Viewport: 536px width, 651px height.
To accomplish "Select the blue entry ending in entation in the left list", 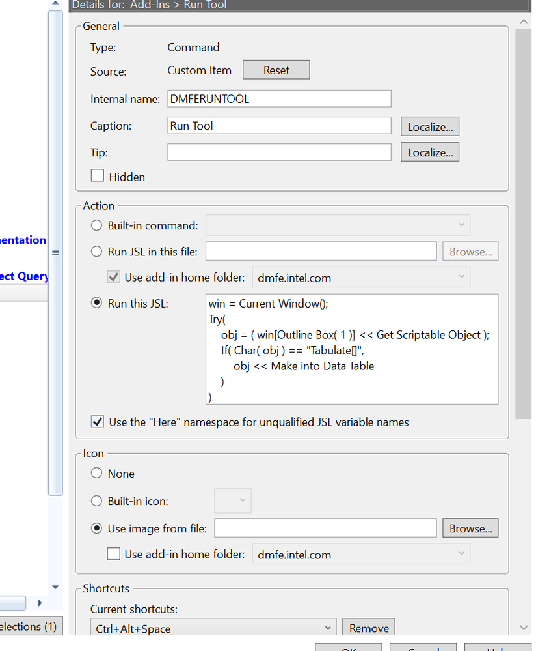I will [23, 240].
